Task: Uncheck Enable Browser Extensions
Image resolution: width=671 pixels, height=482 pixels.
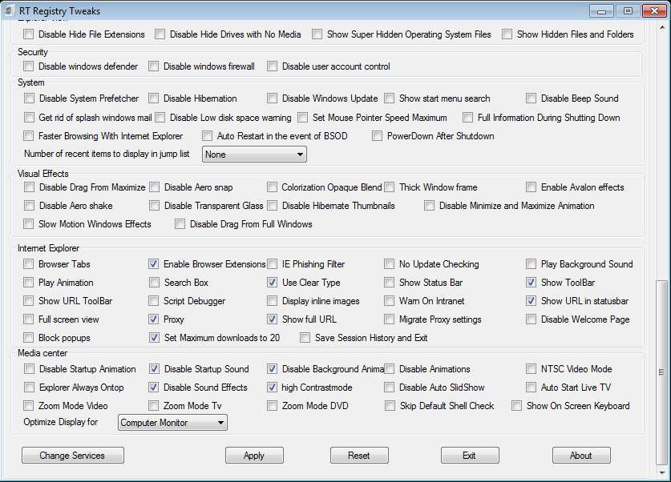Action: point(154,264)
